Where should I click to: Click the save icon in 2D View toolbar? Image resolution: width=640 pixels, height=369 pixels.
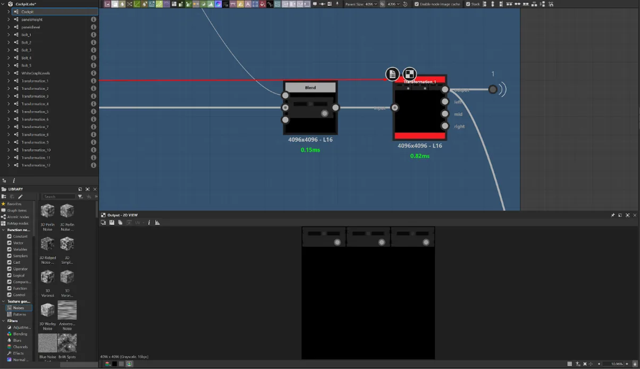coord(112,222)
